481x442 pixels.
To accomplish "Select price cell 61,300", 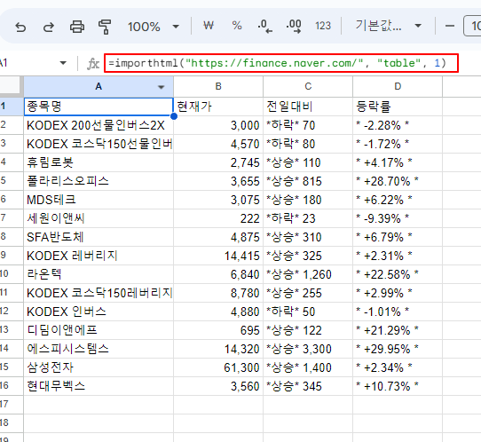I will [x=218, y=367].
